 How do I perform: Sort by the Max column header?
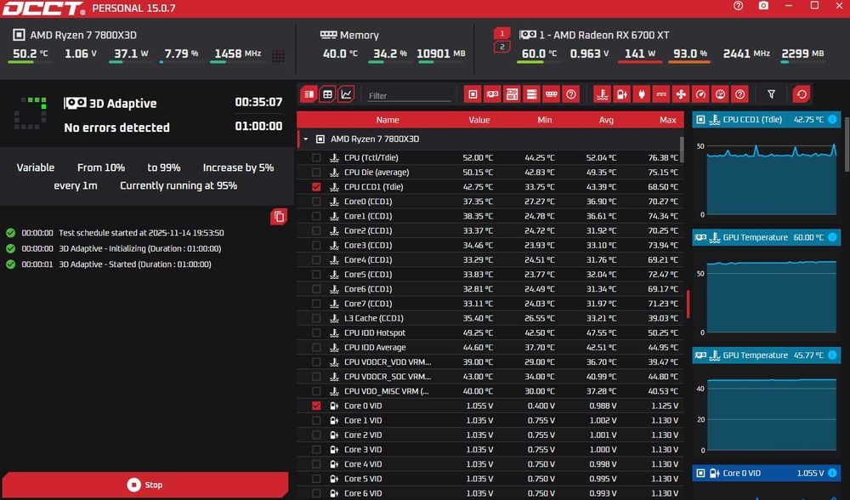668,120
